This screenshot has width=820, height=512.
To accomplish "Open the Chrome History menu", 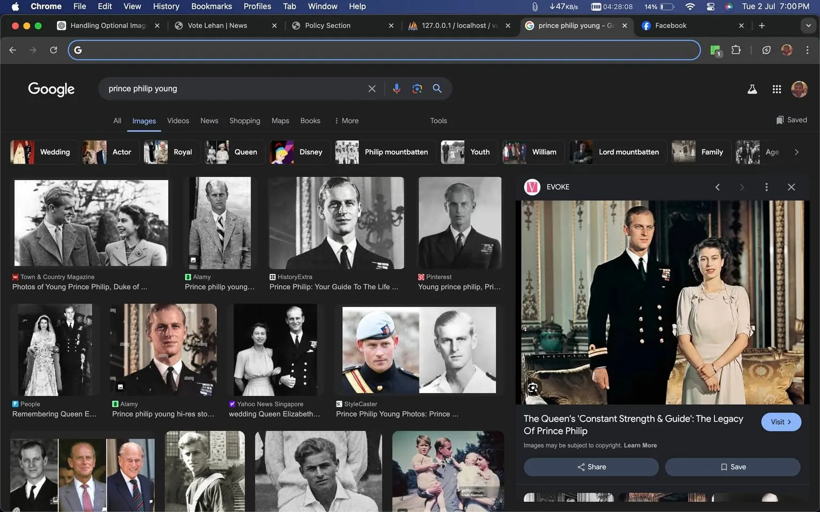I will coord(166,6).
